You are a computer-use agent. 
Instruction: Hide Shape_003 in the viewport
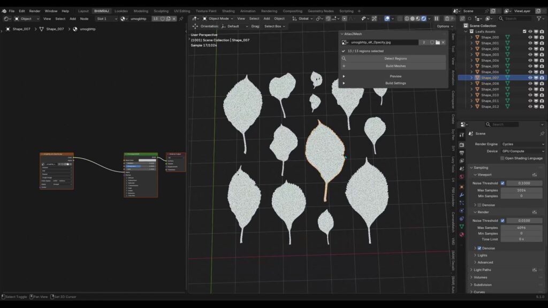530,55
